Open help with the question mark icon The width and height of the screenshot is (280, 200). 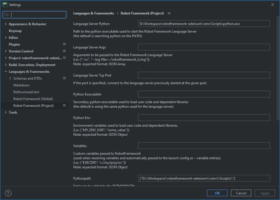8,193
